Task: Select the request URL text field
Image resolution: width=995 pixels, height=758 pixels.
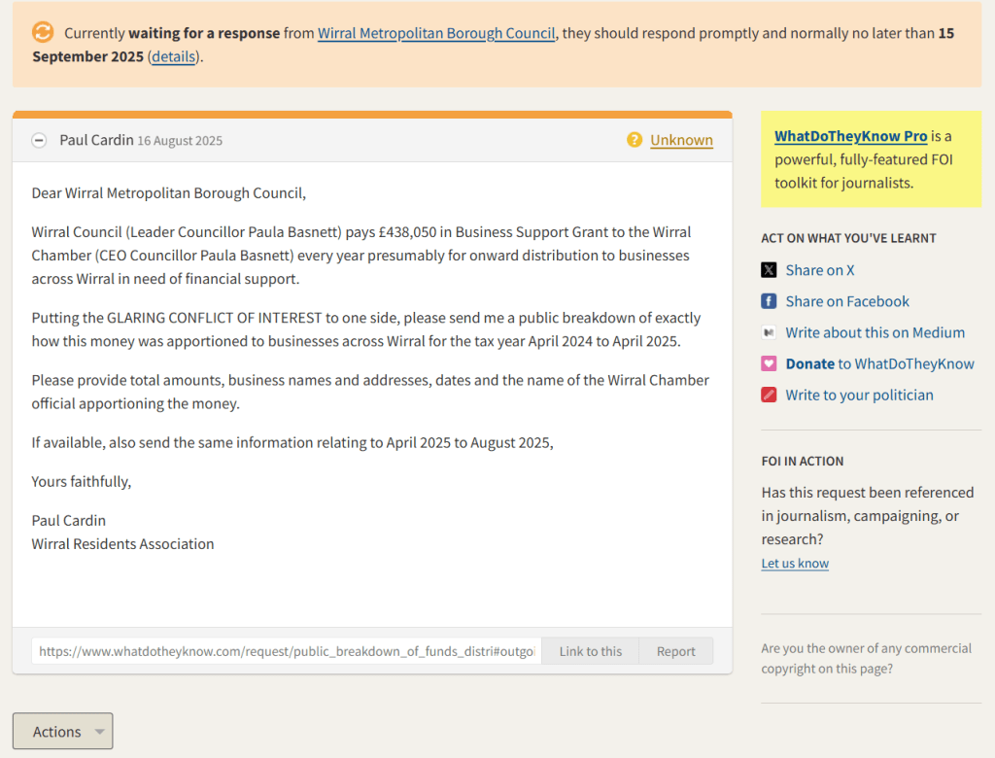Action: [x=286, y=651]
